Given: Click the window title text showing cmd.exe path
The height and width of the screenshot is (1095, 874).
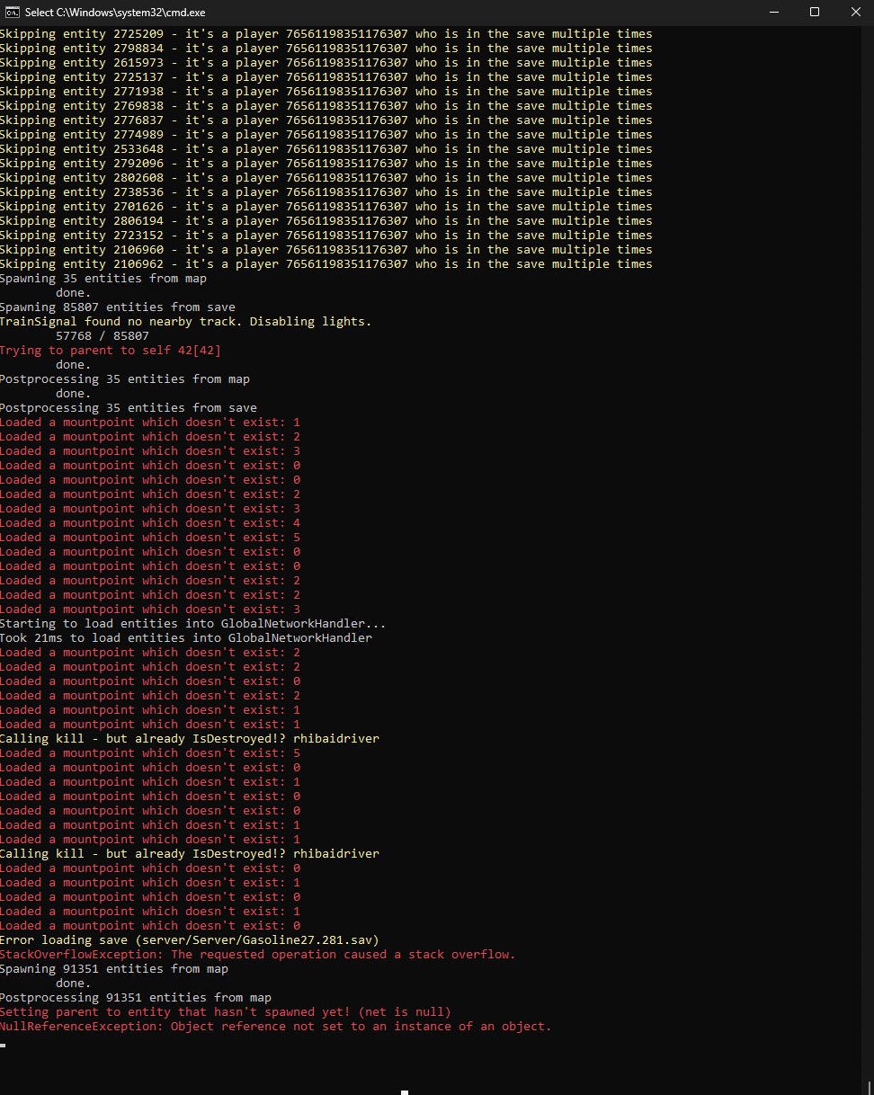Looking at the screenshot, I should click(115, 12).
